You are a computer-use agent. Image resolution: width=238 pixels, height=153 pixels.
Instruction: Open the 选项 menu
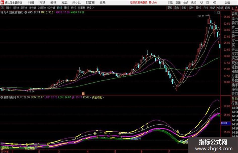193,3
